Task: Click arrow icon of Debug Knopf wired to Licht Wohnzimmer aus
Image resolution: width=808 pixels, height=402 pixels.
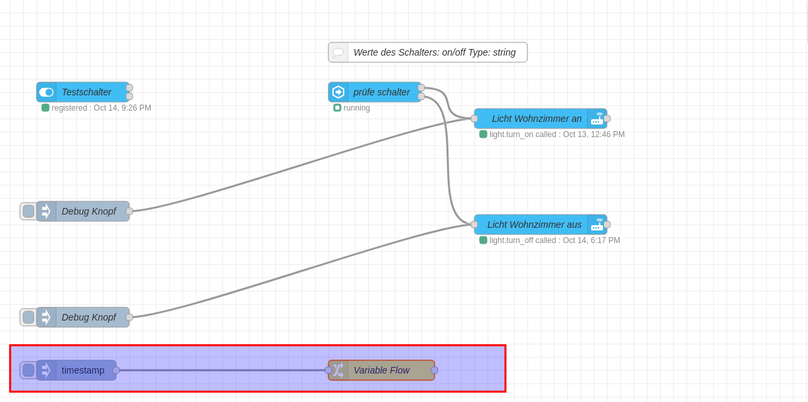Action: coord(46,317)
